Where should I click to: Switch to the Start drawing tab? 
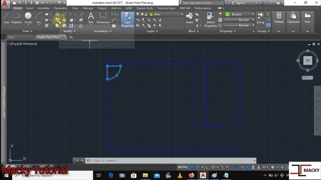tap(11, 37)
